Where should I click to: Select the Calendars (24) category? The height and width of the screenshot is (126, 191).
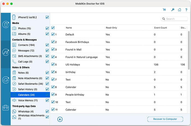tap(30, 95)
